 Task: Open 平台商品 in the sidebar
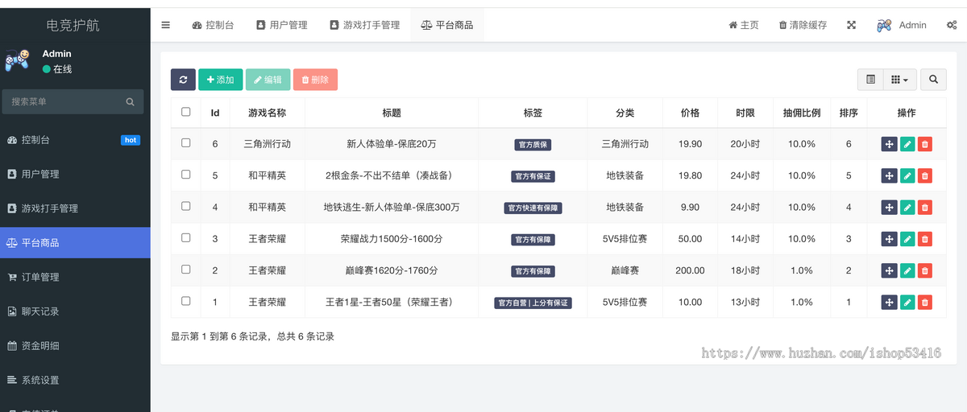[x=75, y=243]
